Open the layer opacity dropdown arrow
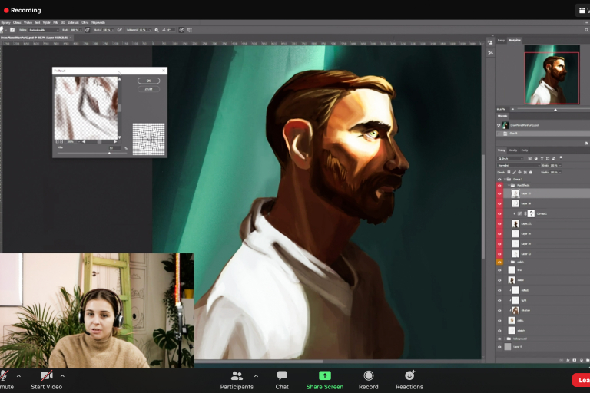The image size is (590, 393). [x=560, y=166]
